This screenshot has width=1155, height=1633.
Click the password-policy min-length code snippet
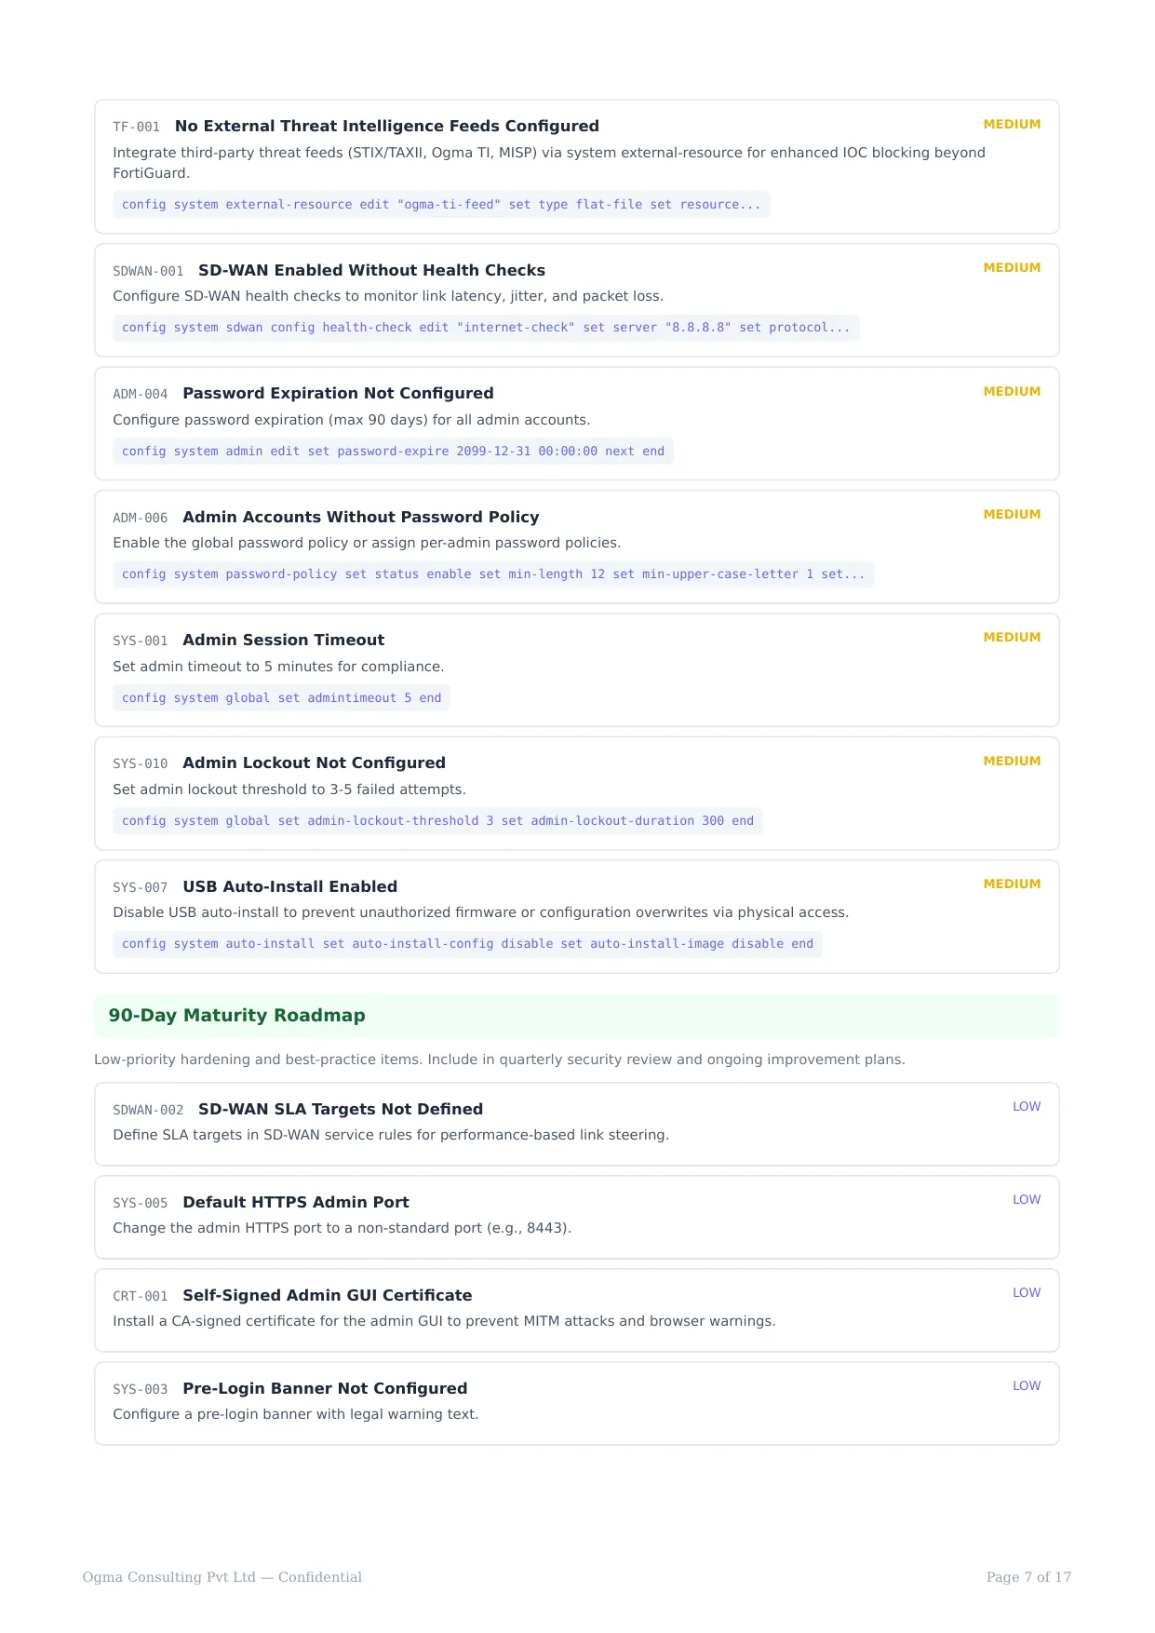(493, 574)
